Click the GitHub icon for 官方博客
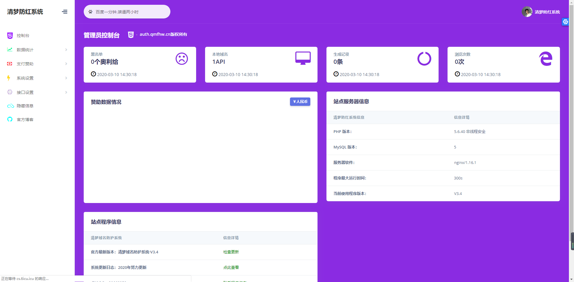This screenshot has width=574, height=282. click(x=10, y=120)
